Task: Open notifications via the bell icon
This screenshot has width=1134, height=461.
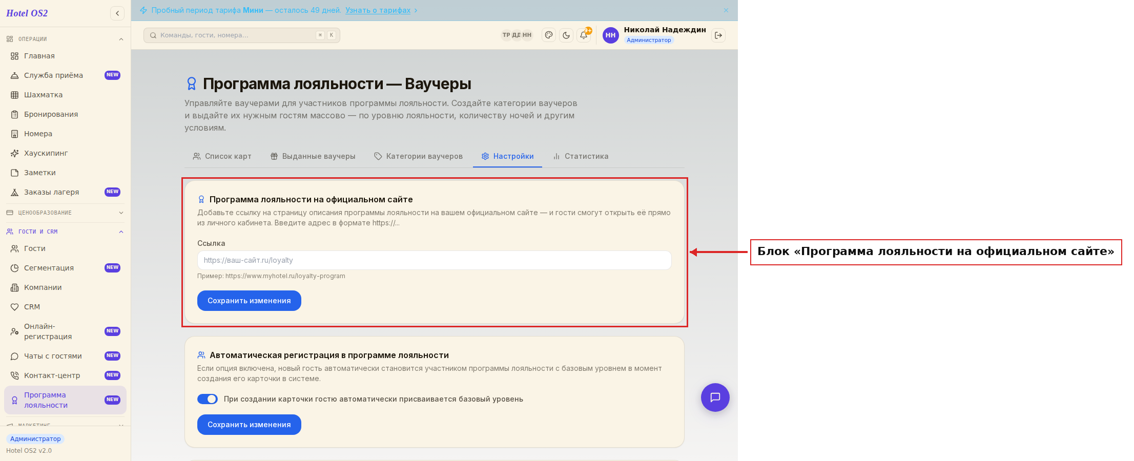Action: 584,35
